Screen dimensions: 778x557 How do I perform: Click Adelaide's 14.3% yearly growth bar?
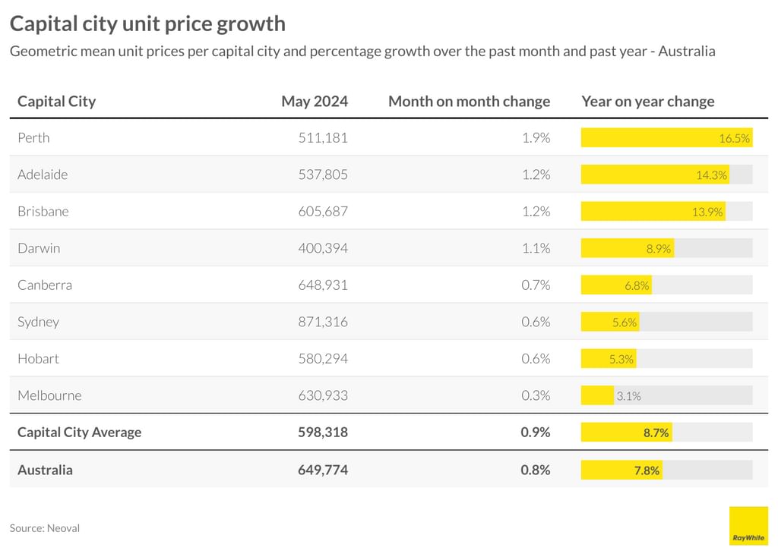point(655,175)
